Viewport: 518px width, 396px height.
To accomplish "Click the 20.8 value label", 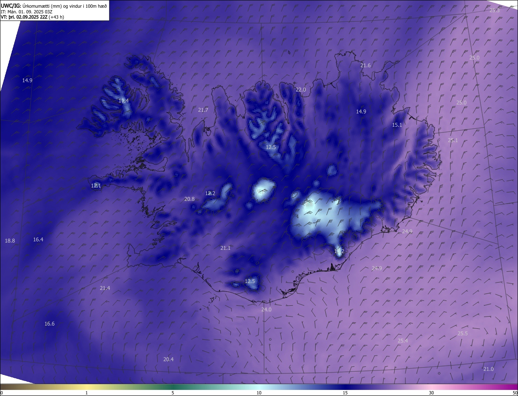I will [189, 199].
